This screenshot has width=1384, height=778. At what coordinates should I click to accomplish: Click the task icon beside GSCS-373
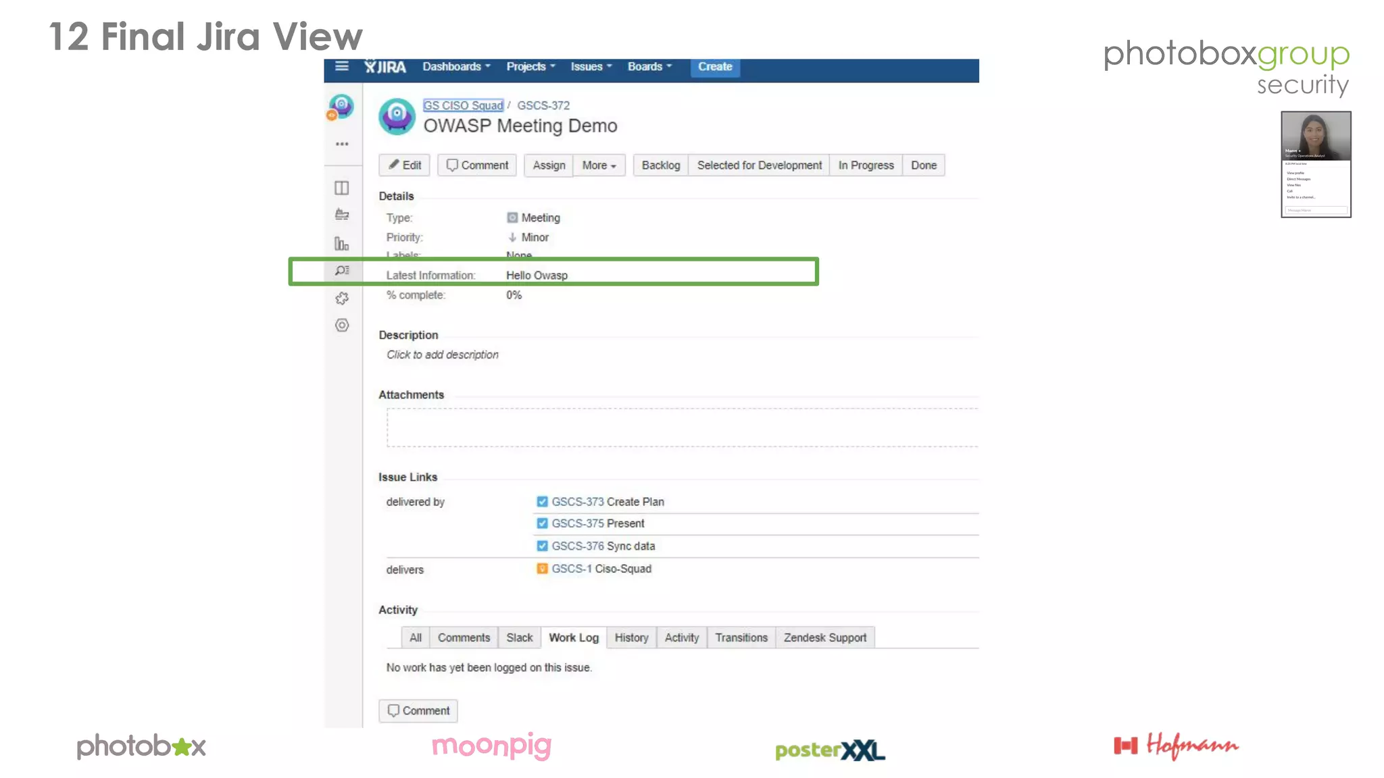click(542, 502)
